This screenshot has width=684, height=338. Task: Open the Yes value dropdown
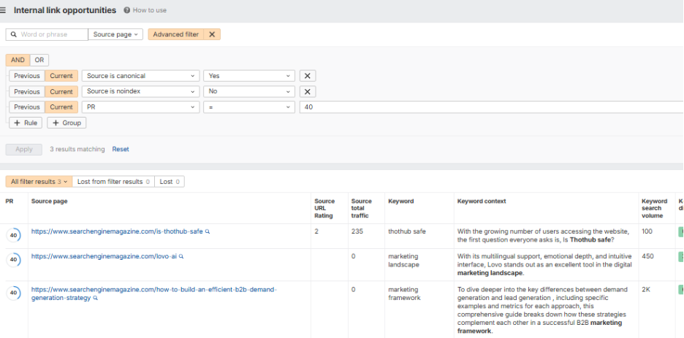tap(248, 76)
